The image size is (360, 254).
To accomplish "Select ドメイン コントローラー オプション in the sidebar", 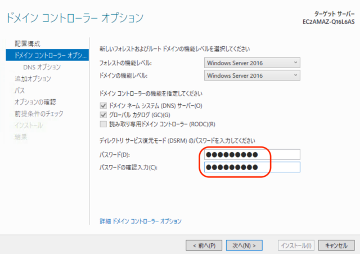I will click(x=47, y=55).
